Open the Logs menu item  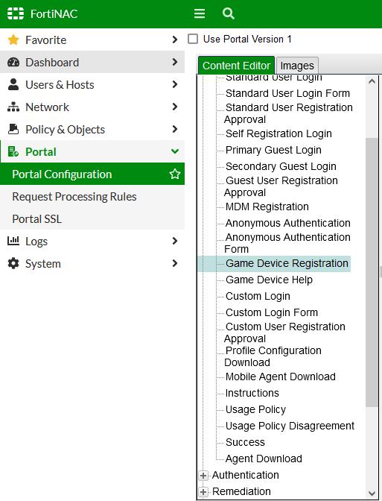92,241
